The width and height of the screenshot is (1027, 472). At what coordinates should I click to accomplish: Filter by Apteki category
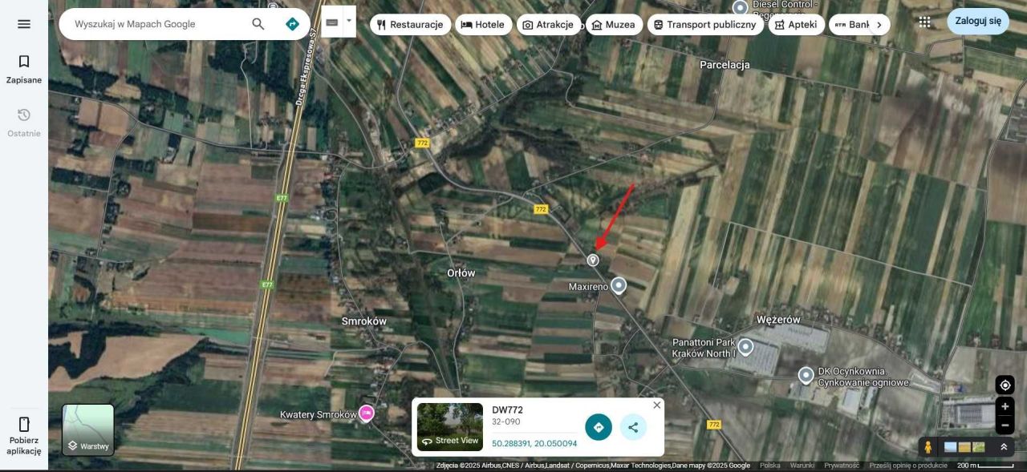pyautogui.click(x=796, y=25)
